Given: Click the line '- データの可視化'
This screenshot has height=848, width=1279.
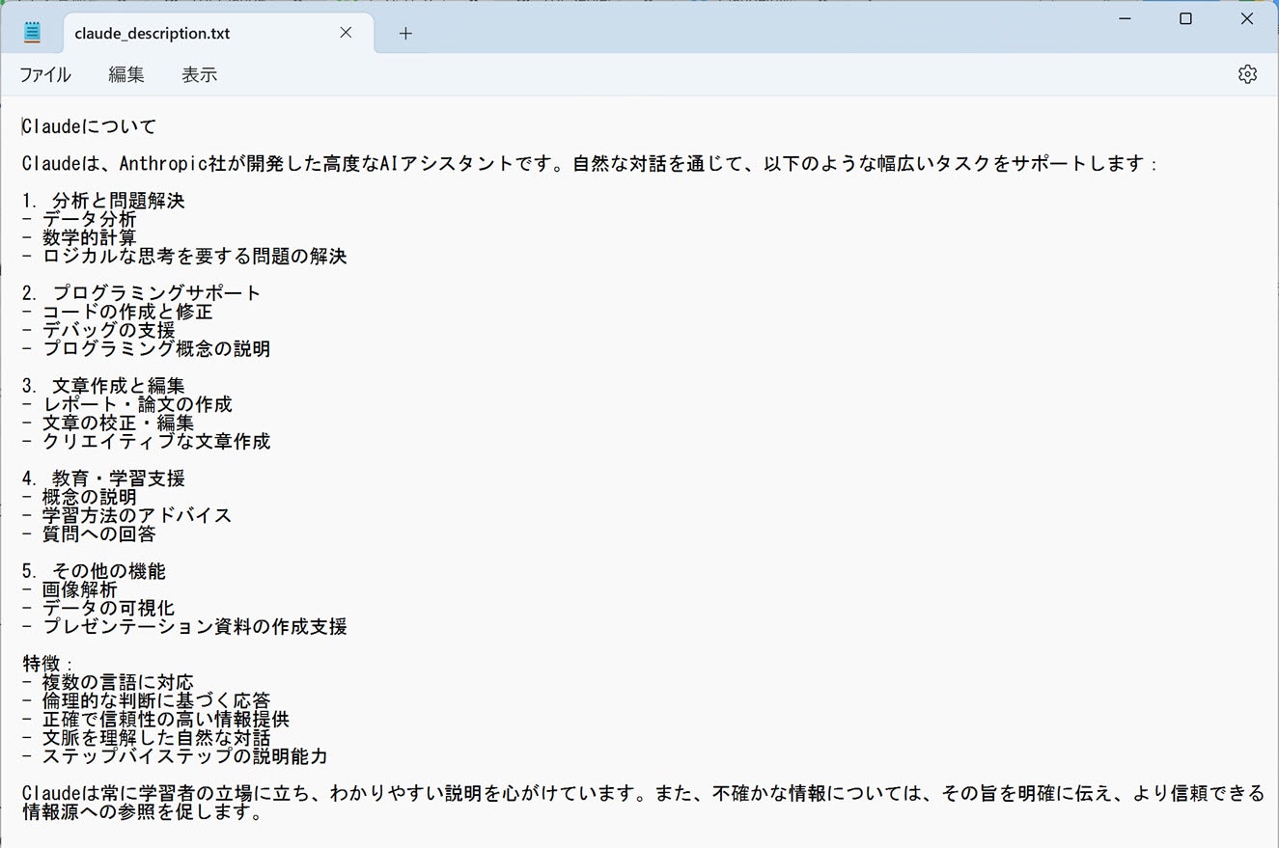Looking at the screenshot, I should (98, 608).
